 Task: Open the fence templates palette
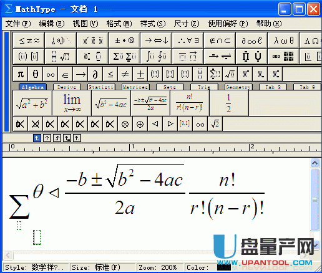point(29,56)
